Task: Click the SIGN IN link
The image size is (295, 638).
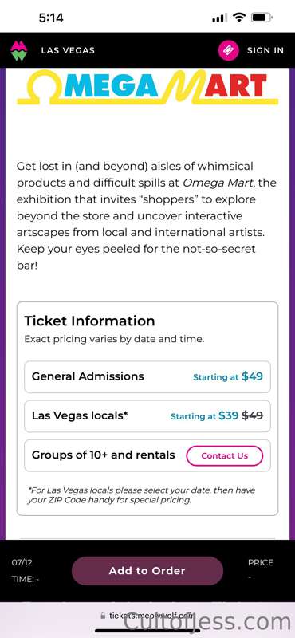Action: tap(265, 50)
